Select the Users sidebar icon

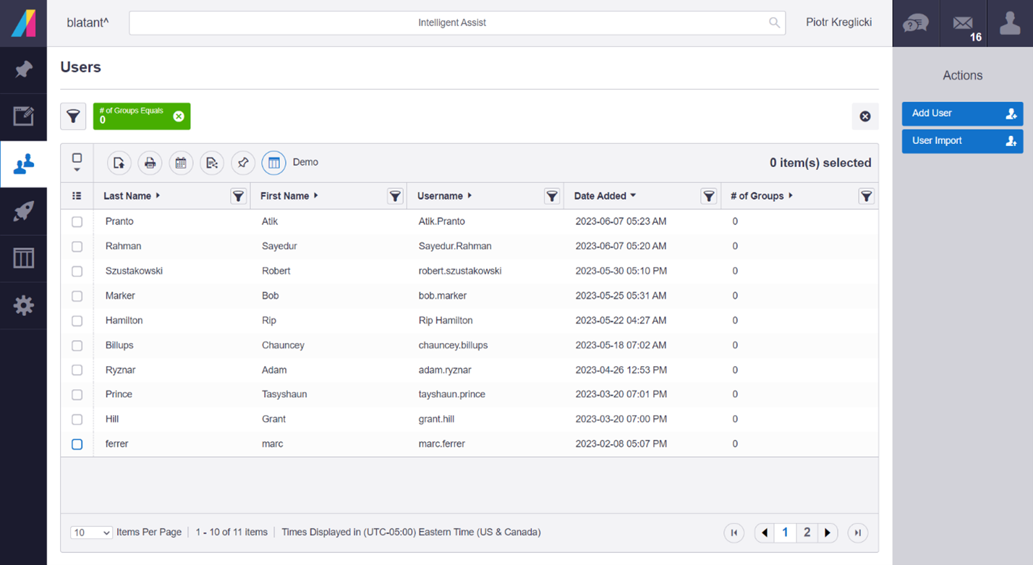click(23, 164)
